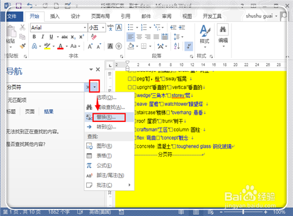Open navigation pane task options arrow

[91, 69]
